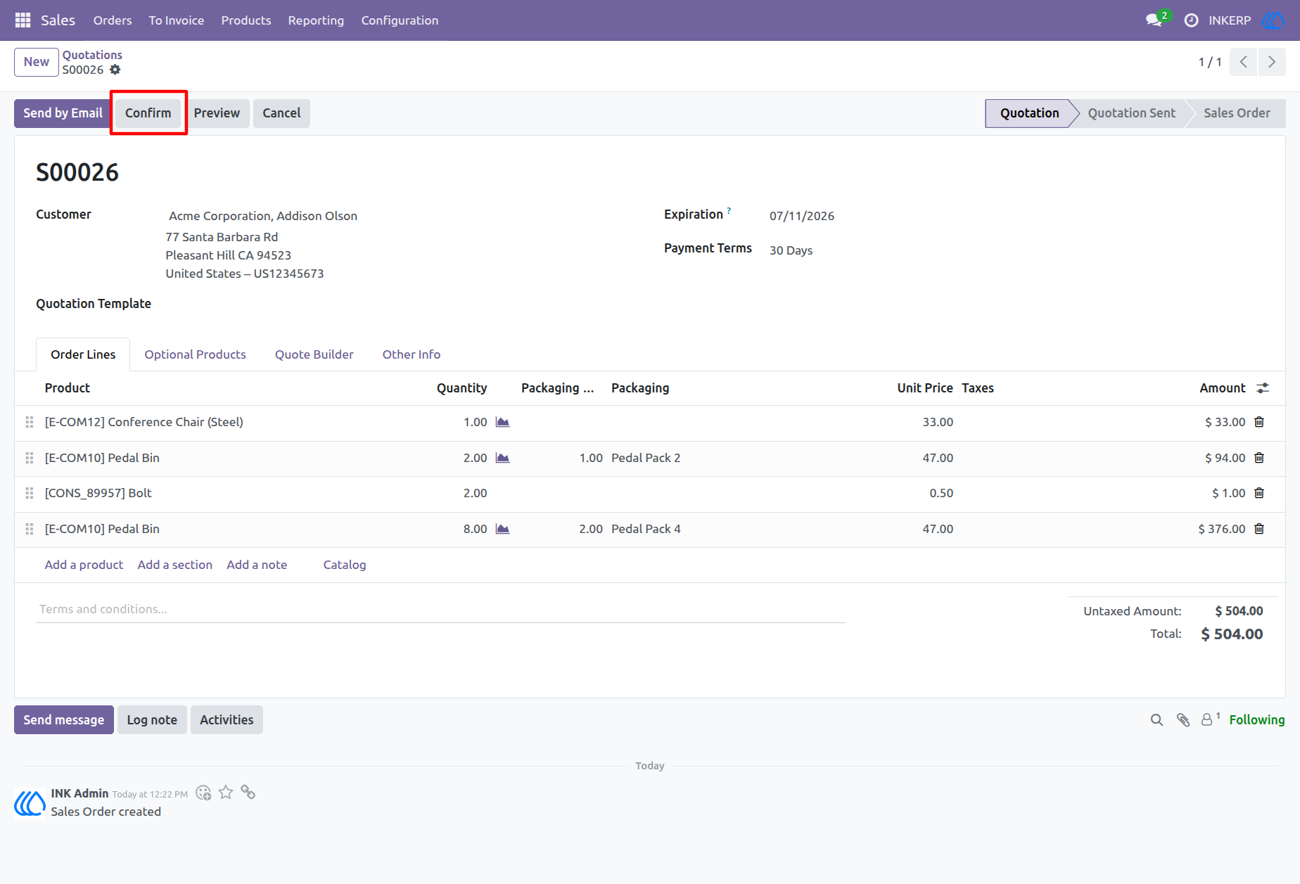Viewport: 1300px width, 884px height.
Task: Open the Orders menu
Action: [113, 20]
